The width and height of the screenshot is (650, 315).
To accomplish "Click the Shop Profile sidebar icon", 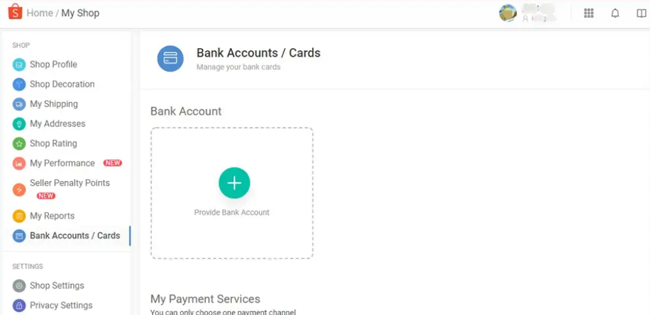I will (x=19, y=65).
